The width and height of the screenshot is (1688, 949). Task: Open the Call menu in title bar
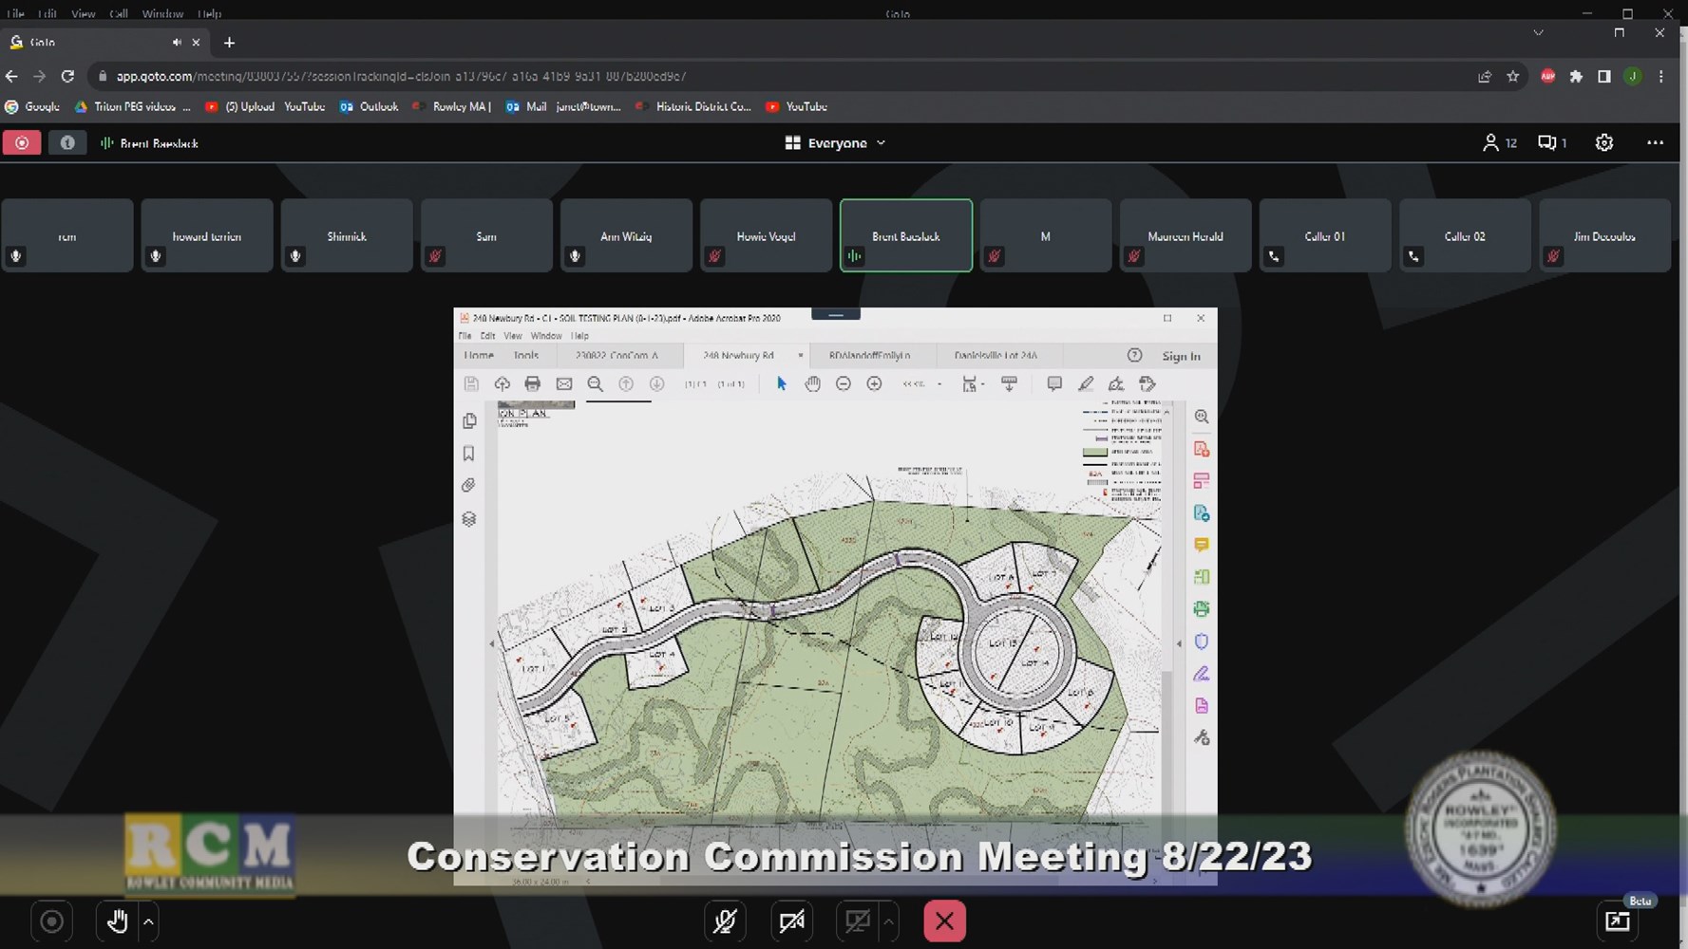[x=118, y=13]
